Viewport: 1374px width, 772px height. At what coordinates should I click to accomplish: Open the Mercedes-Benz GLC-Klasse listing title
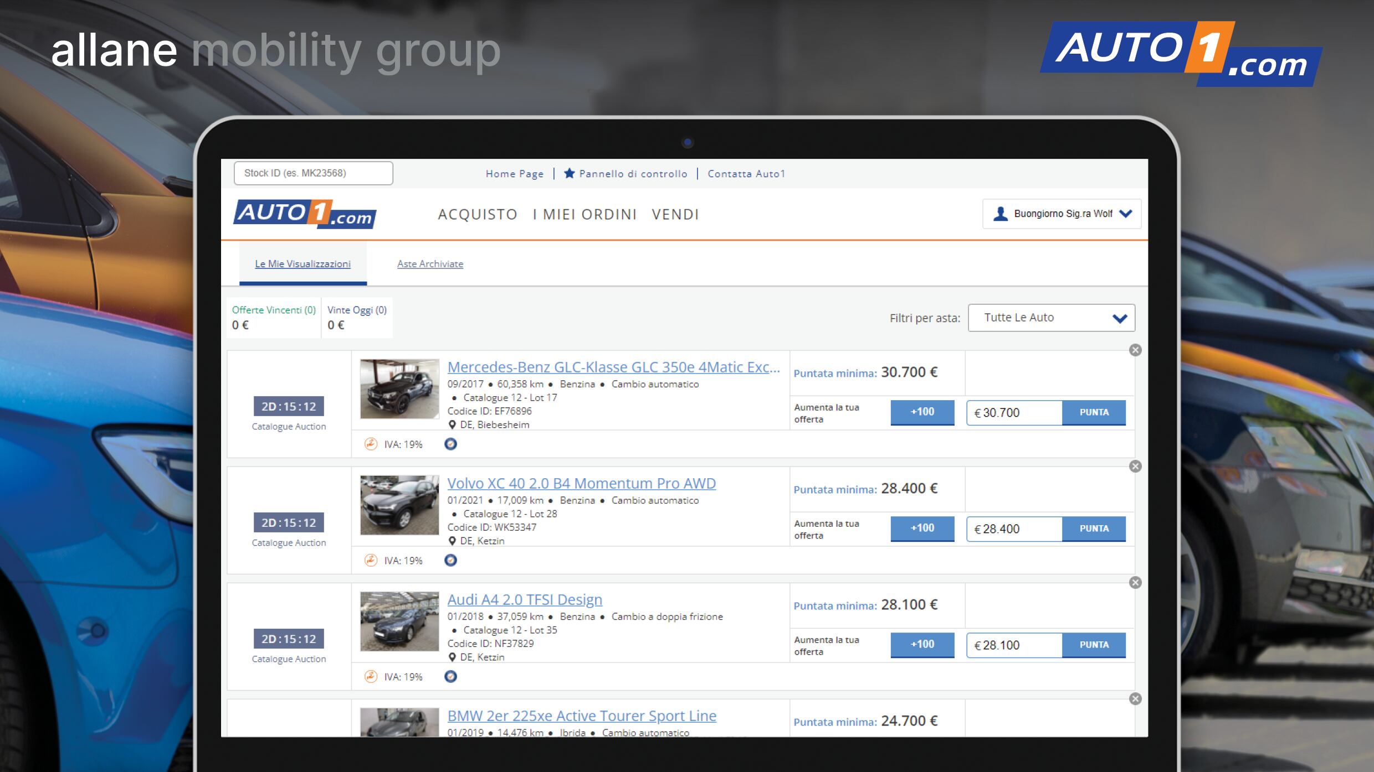click(614, 367)
